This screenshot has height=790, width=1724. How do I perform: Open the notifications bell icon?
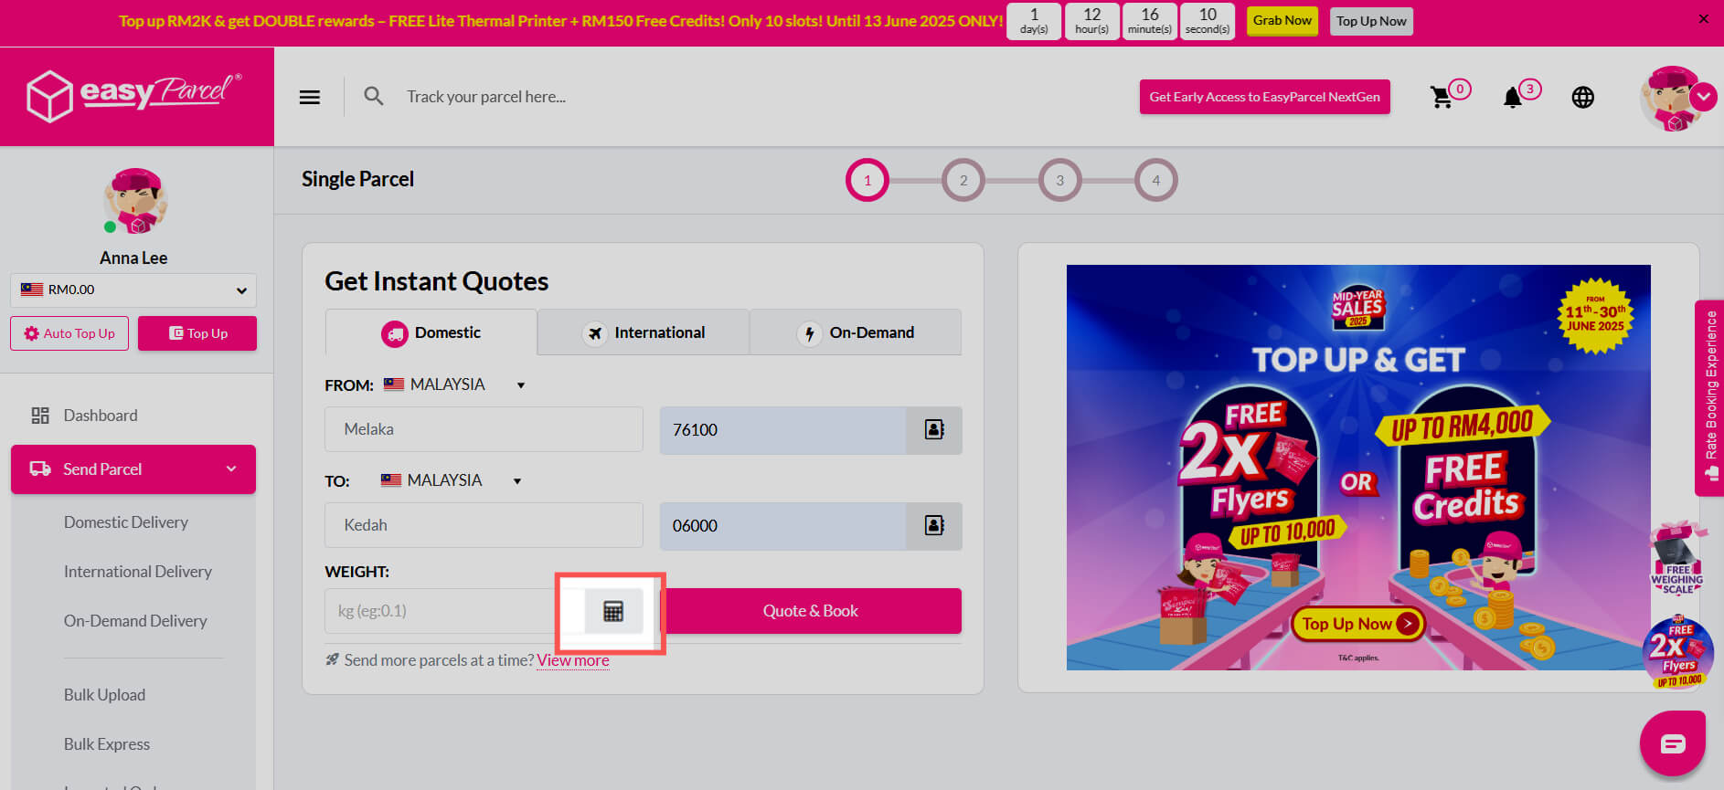(1513, 97)
